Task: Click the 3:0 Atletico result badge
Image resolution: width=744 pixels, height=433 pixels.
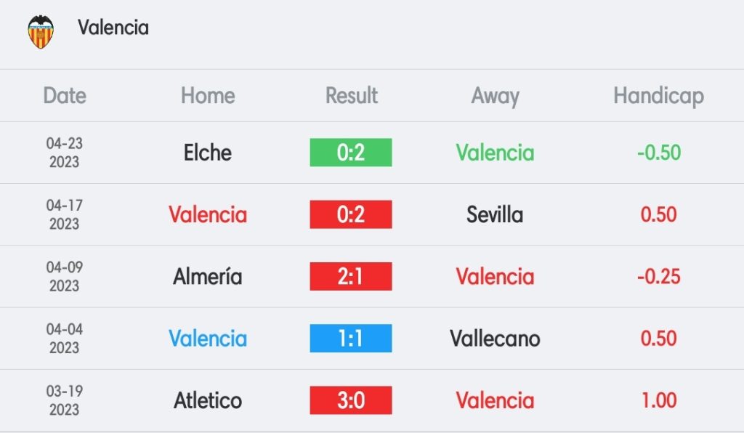Action: 351,400
